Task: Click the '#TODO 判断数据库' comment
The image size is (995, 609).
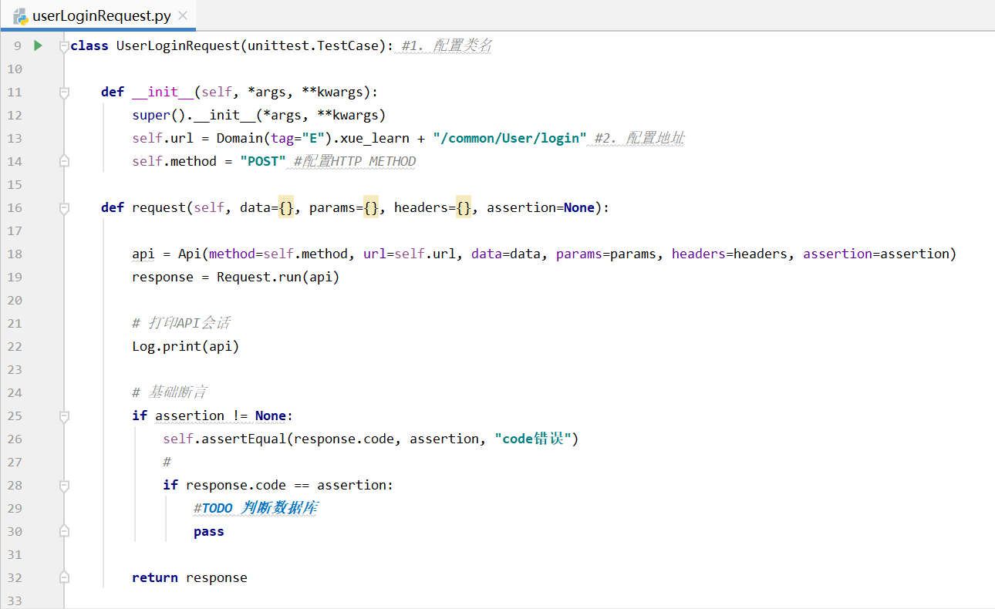Action: [256, 508]
